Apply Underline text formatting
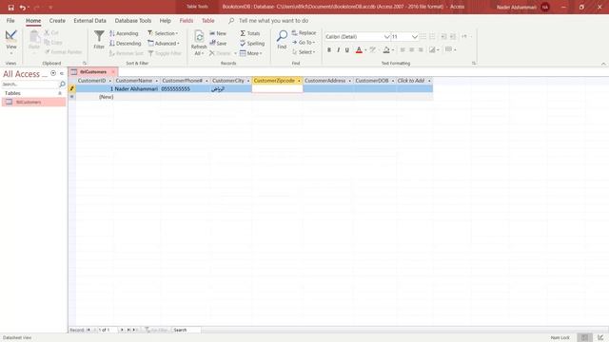 (347, 49)
